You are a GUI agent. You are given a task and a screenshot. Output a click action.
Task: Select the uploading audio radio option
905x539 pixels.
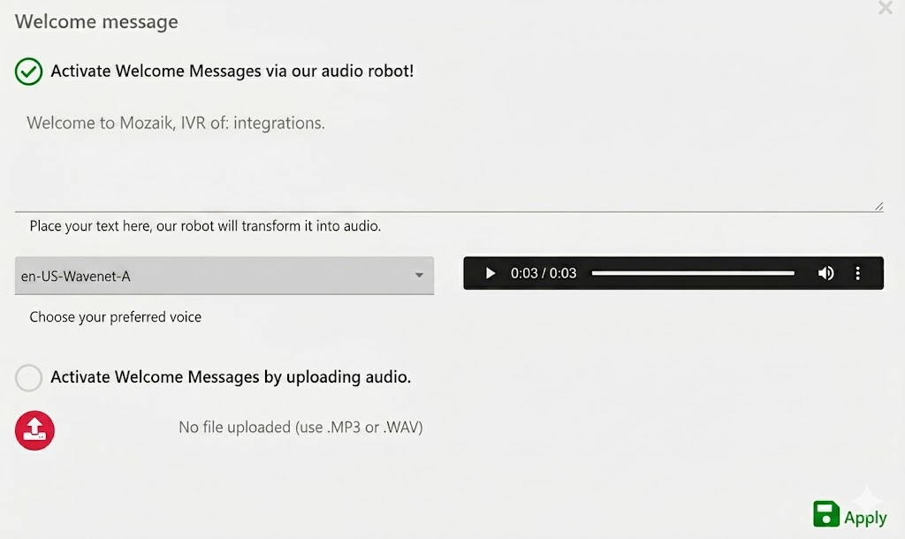[28, 377]
